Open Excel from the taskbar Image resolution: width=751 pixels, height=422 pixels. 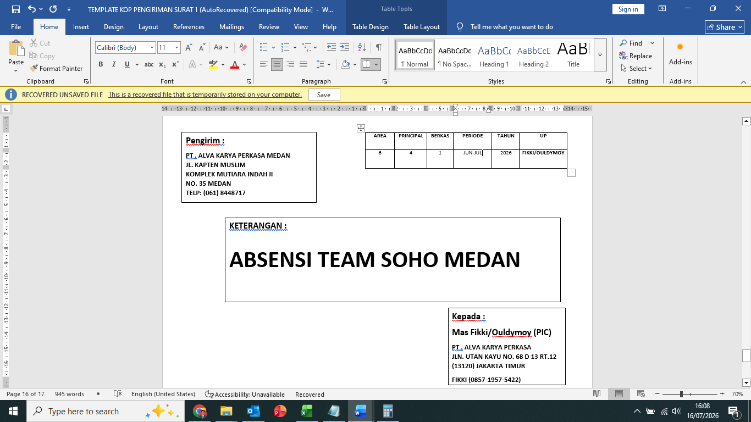[x=307, y=411]
